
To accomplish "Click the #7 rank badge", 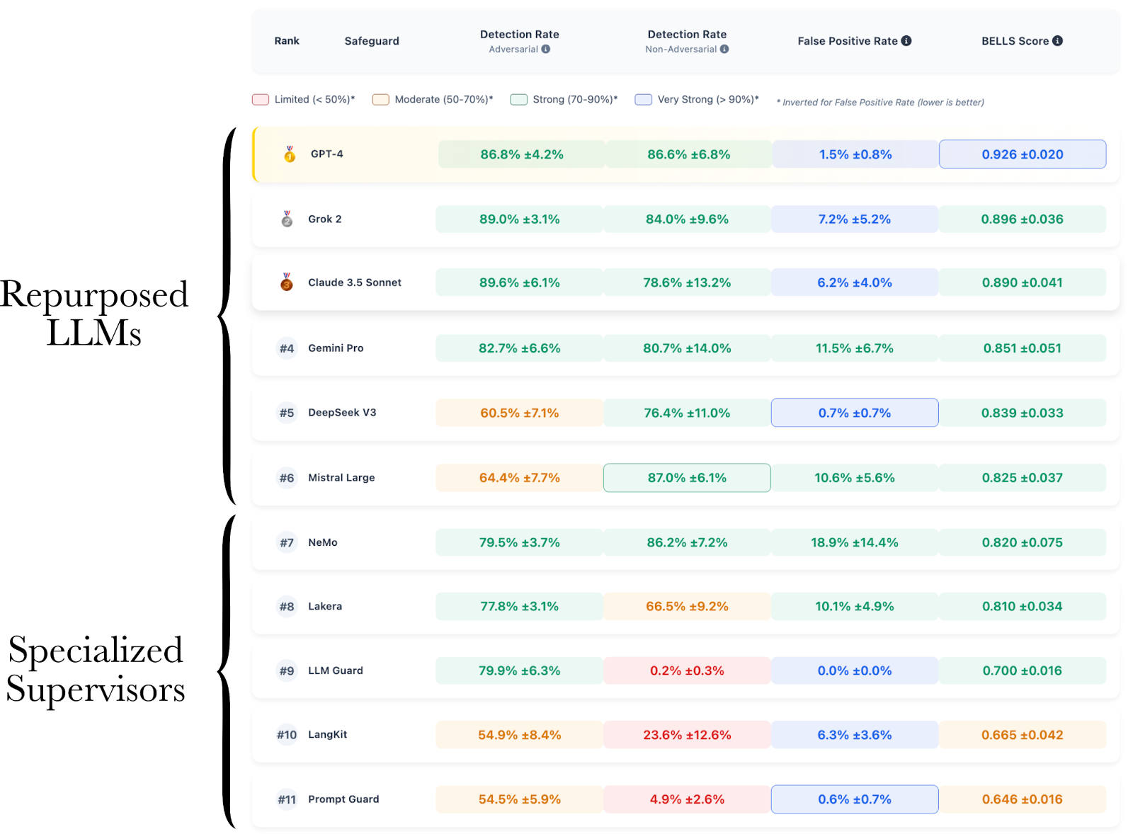I will [x=287, y=543].
